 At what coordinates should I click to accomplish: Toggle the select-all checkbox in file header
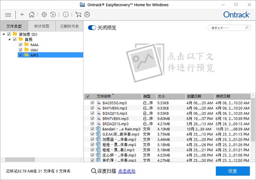88,96
